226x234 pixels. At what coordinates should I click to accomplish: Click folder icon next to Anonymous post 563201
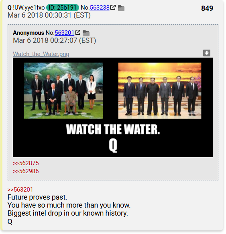click(x=86, y=33)
